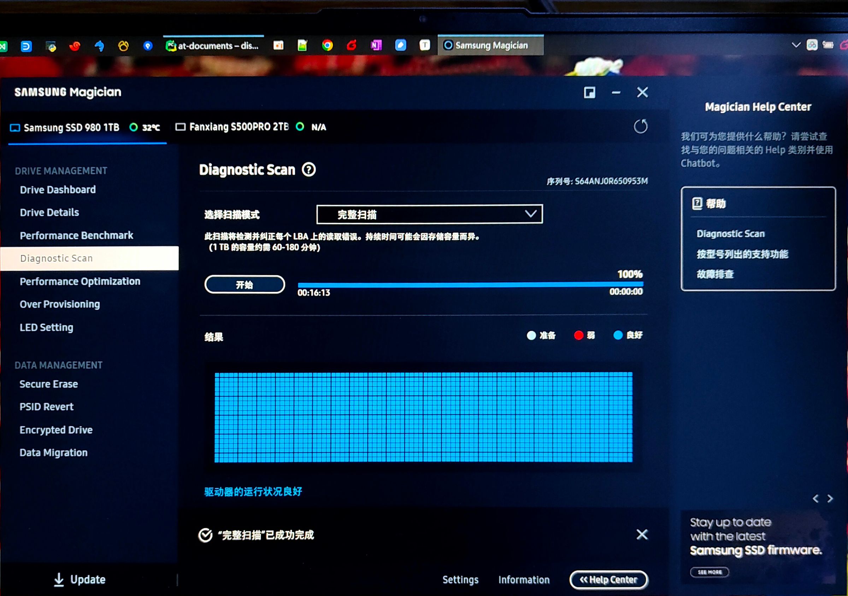Select the Samsung SSD 980 1TB tab
The height and width of the screenshot is (596, 848).
[71, 128]
